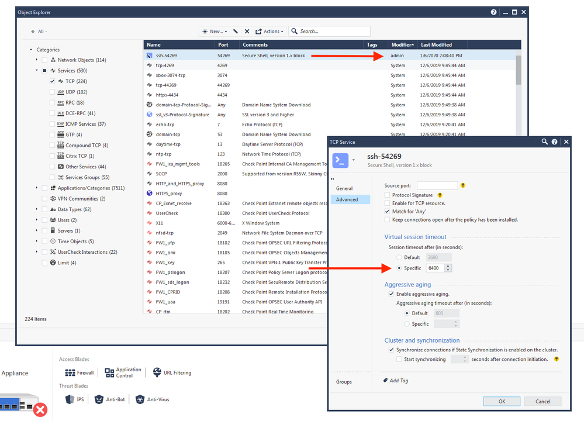Maximize the Object Explorer window
This screenshot has width=584, height=421.
[x=514, y=12]
